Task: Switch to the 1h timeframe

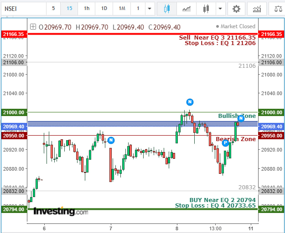Action: point(87,9)
